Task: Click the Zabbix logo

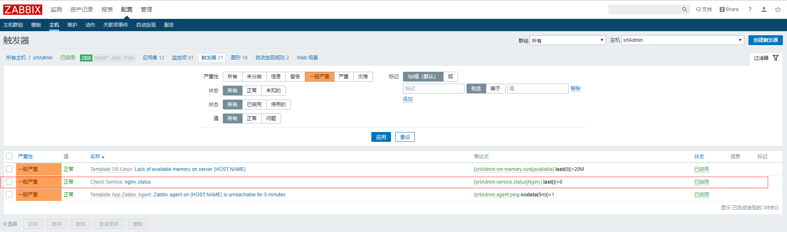Action: [23, 9]
